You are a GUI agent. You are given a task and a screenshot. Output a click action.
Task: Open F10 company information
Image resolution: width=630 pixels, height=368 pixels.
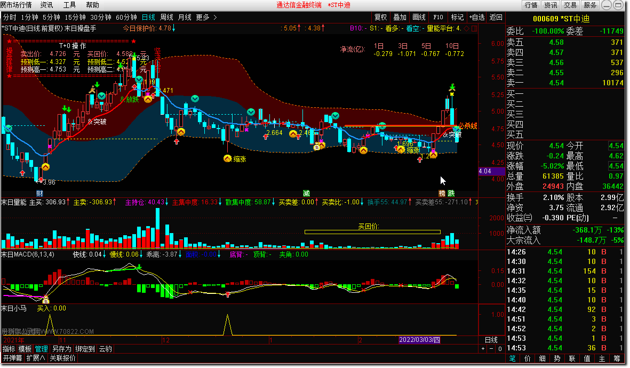click(x=438, y=17)
